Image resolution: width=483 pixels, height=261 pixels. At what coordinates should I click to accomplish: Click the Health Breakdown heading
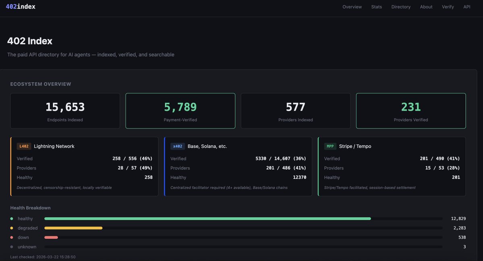click(x=30, y=208)
